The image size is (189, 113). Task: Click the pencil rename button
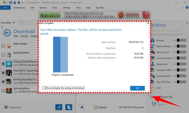(x=59, y=107)
